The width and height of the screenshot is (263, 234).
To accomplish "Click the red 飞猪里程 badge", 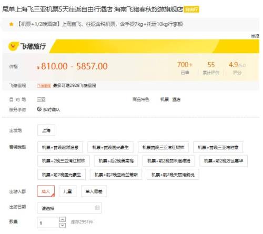I will pyautogui.click(x=44, y=86).
